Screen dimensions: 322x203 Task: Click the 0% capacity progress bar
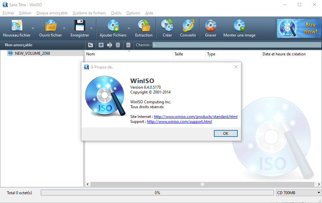pos(157,193)
